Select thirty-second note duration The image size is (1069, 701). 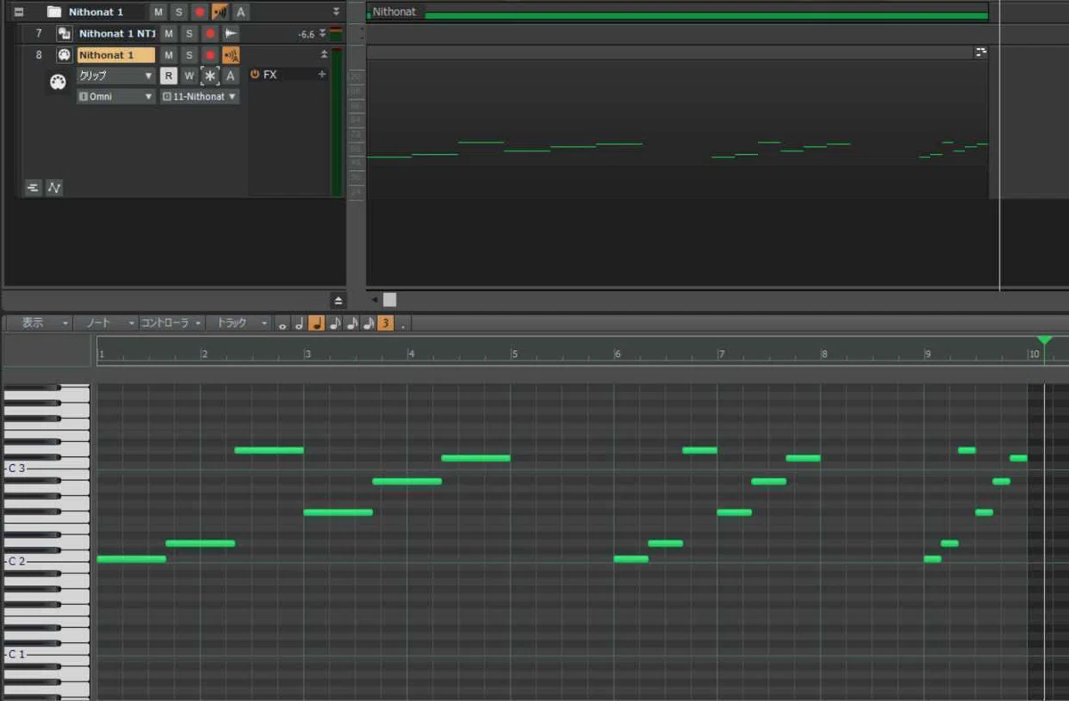pyautogui.click(x=368, y=323)
